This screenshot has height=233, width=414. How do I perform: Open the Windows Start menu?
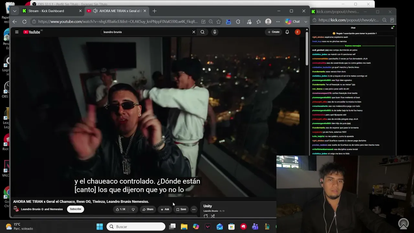[x=100, y=227]
